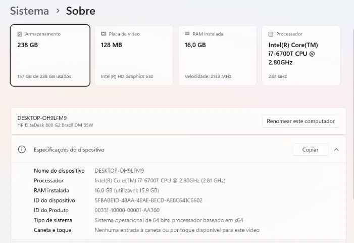
Task: Click HP EliteDesk 800 G2 Brazil DM 35W text
Action: 55,125
